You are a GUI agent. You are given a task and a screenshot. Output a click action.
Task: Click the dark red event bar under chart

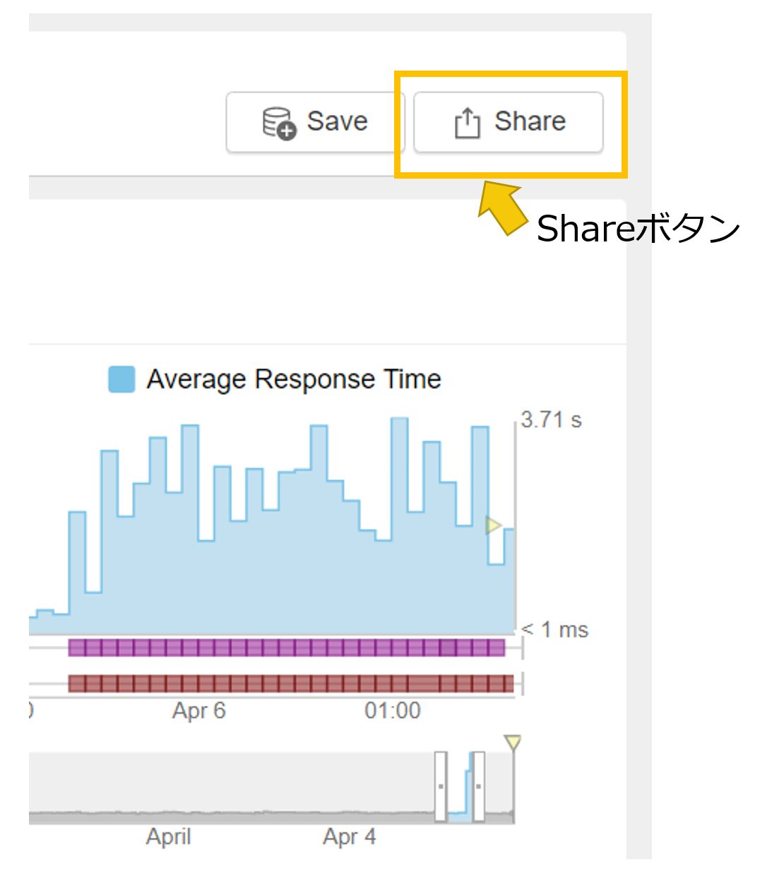(x=291, y=683)
